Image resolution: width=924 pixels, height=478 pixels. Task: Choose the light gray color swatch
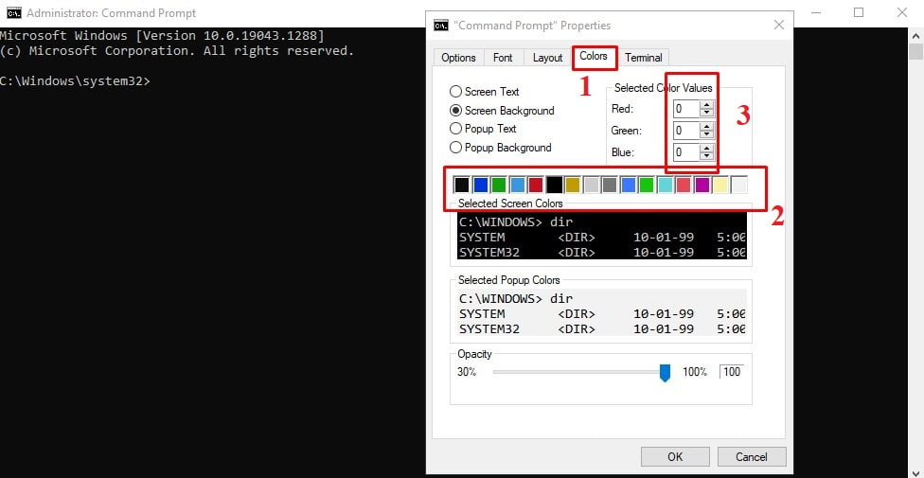point(591,186)
